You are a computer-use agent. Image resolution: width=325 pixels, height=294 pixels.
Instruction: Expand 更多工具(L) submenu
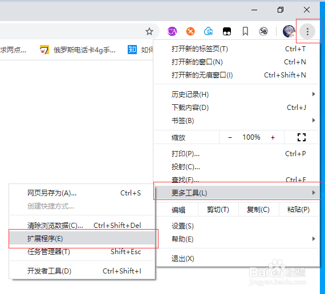(237, 193)
